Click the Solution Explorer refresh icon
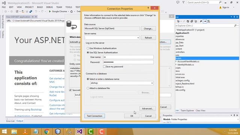 click(188, 21)
